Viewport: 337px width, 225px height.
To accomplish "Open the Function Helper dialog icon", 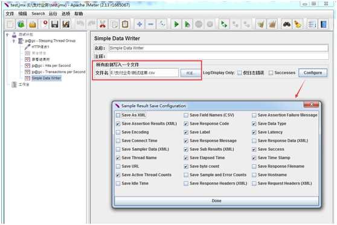I will [312, 24].
